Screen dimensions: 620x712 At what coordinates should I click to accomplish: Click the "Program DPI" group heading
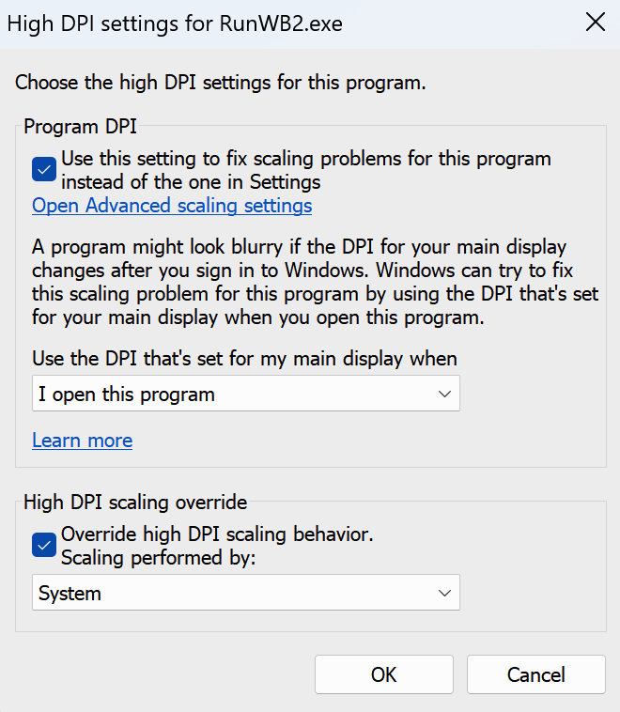pyautogui.click(x=80, y=127)
